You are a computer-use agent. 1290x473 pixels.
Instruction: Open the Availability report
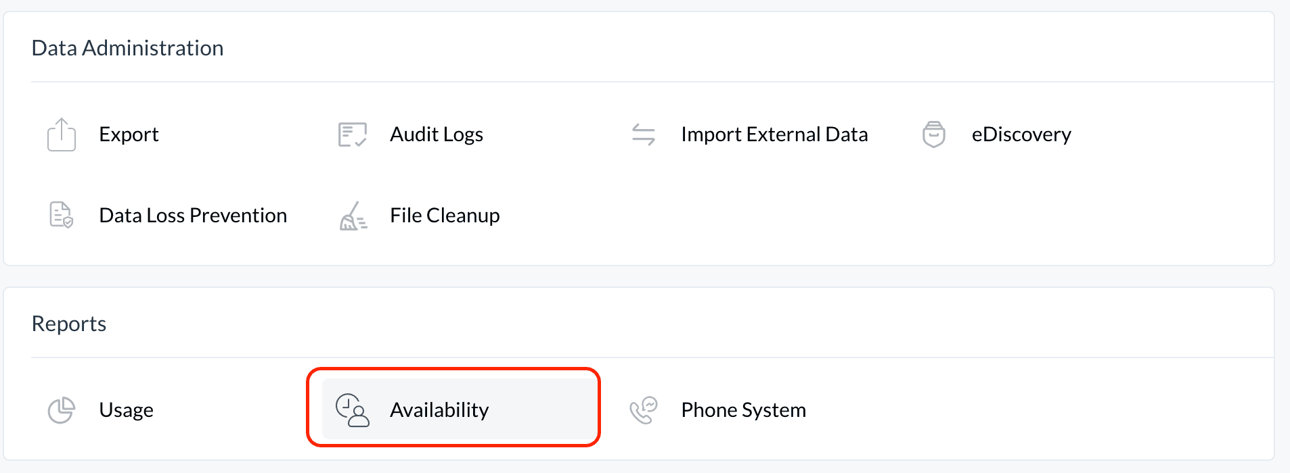click(x=439, y=410)
